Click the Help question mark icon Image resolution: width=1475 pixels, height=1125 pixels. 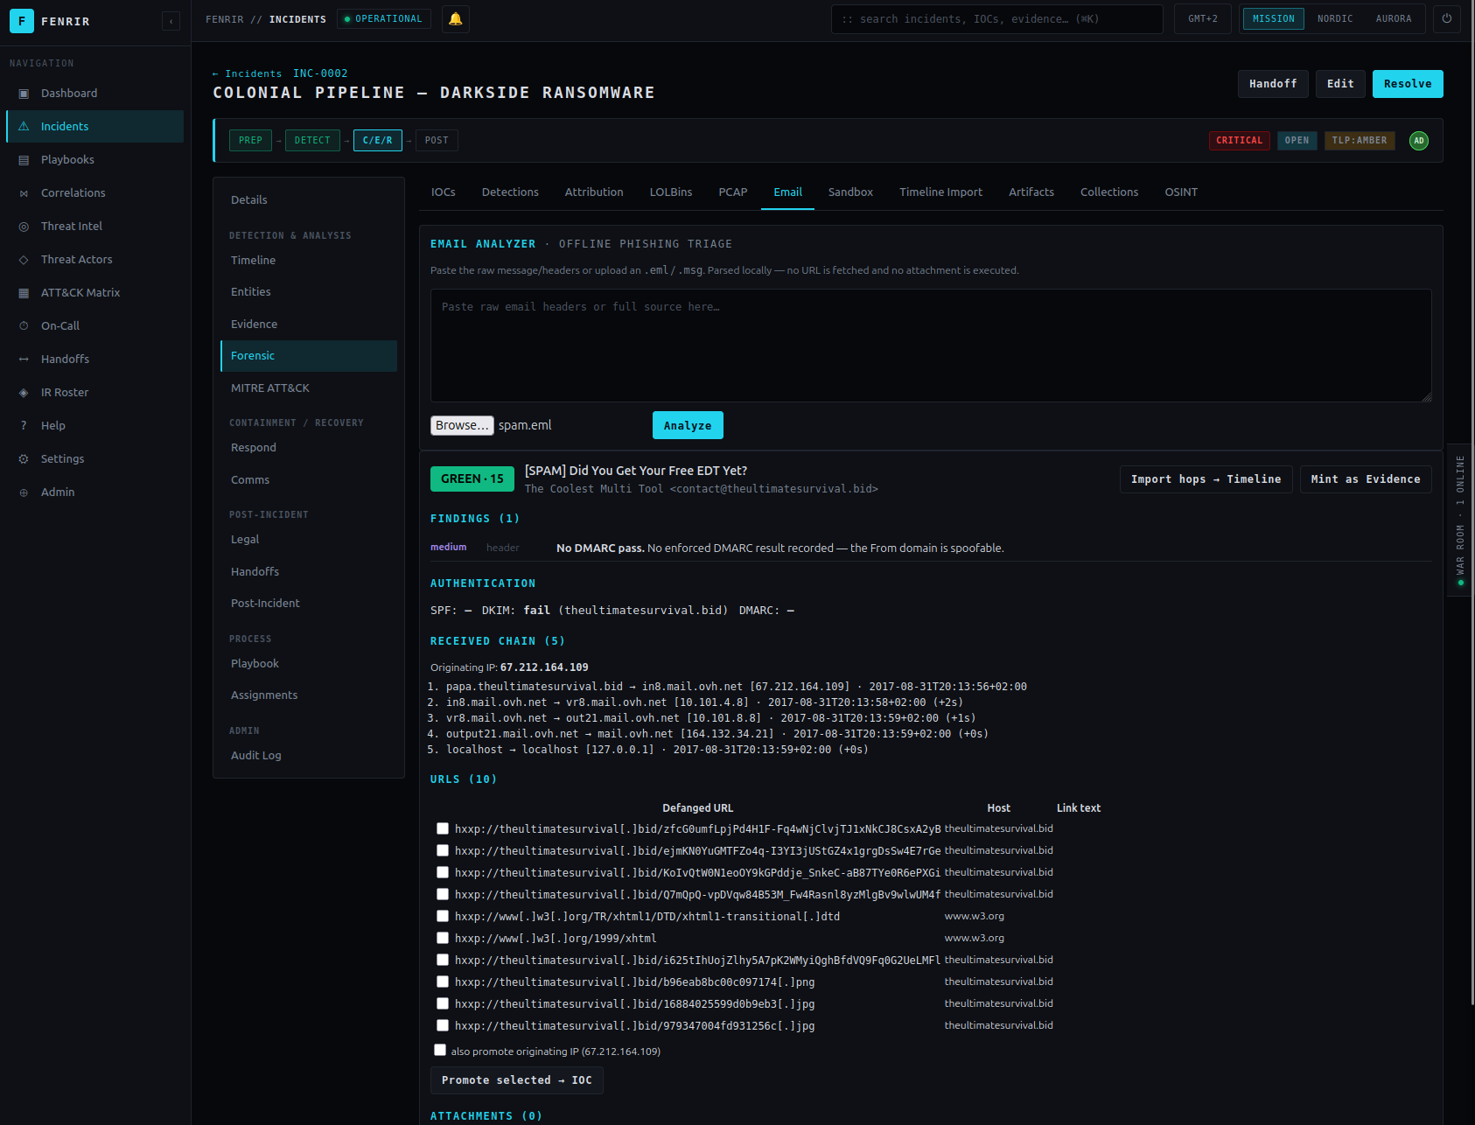pos(24,426)
